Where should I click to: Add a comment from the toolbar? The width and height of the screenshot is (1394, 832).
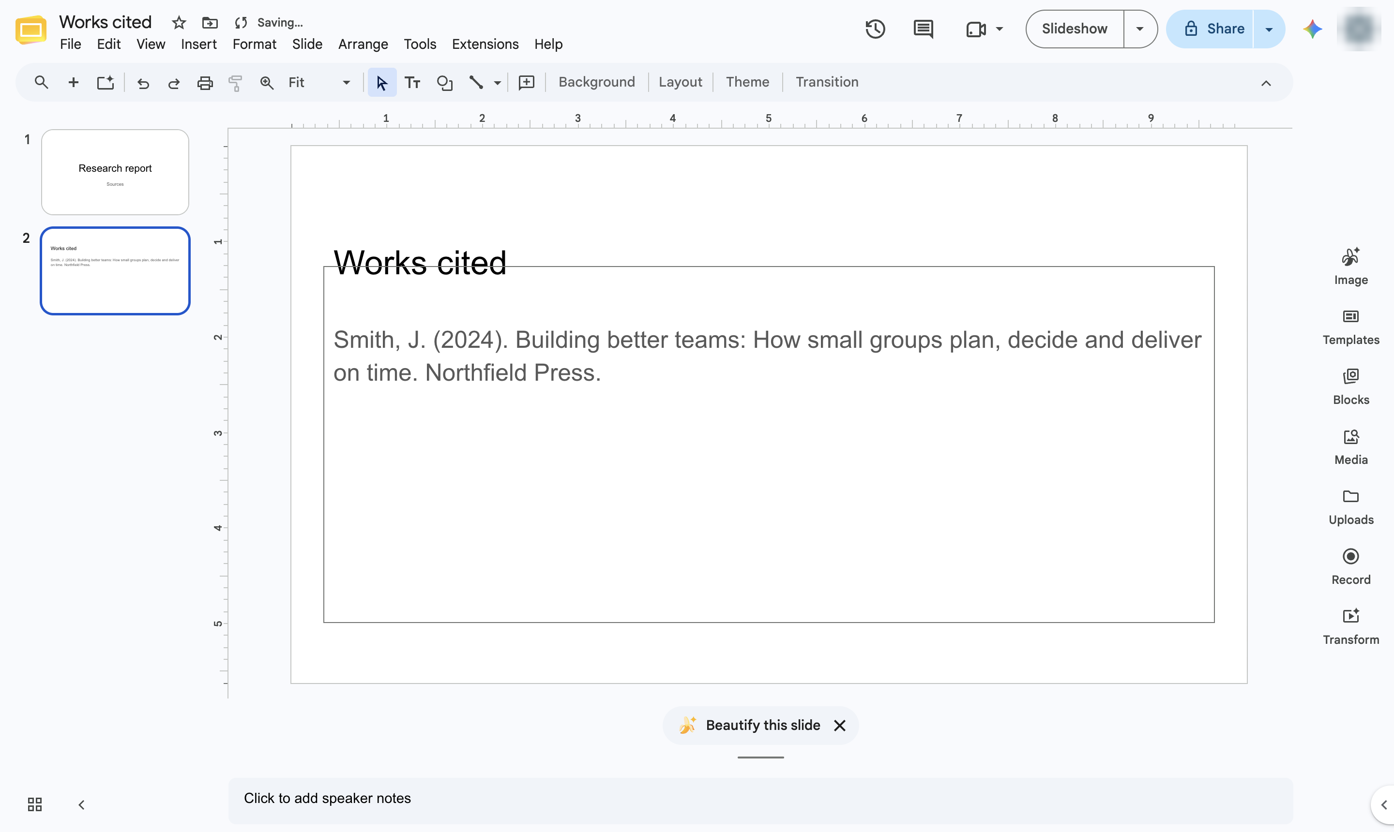[x=526, y=82]
